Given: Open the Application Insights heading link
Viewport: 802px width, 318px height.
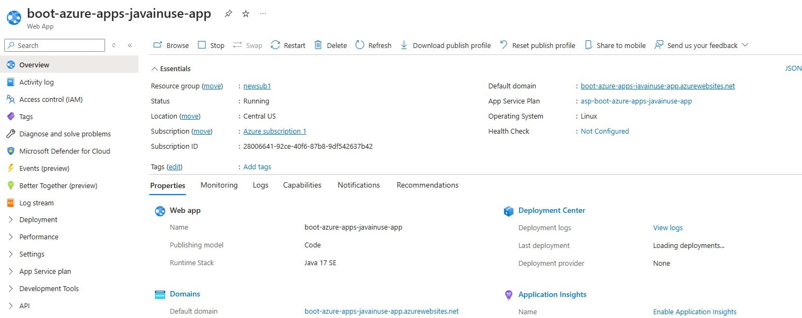Looking at the screenshot, I should click(552, 294).
